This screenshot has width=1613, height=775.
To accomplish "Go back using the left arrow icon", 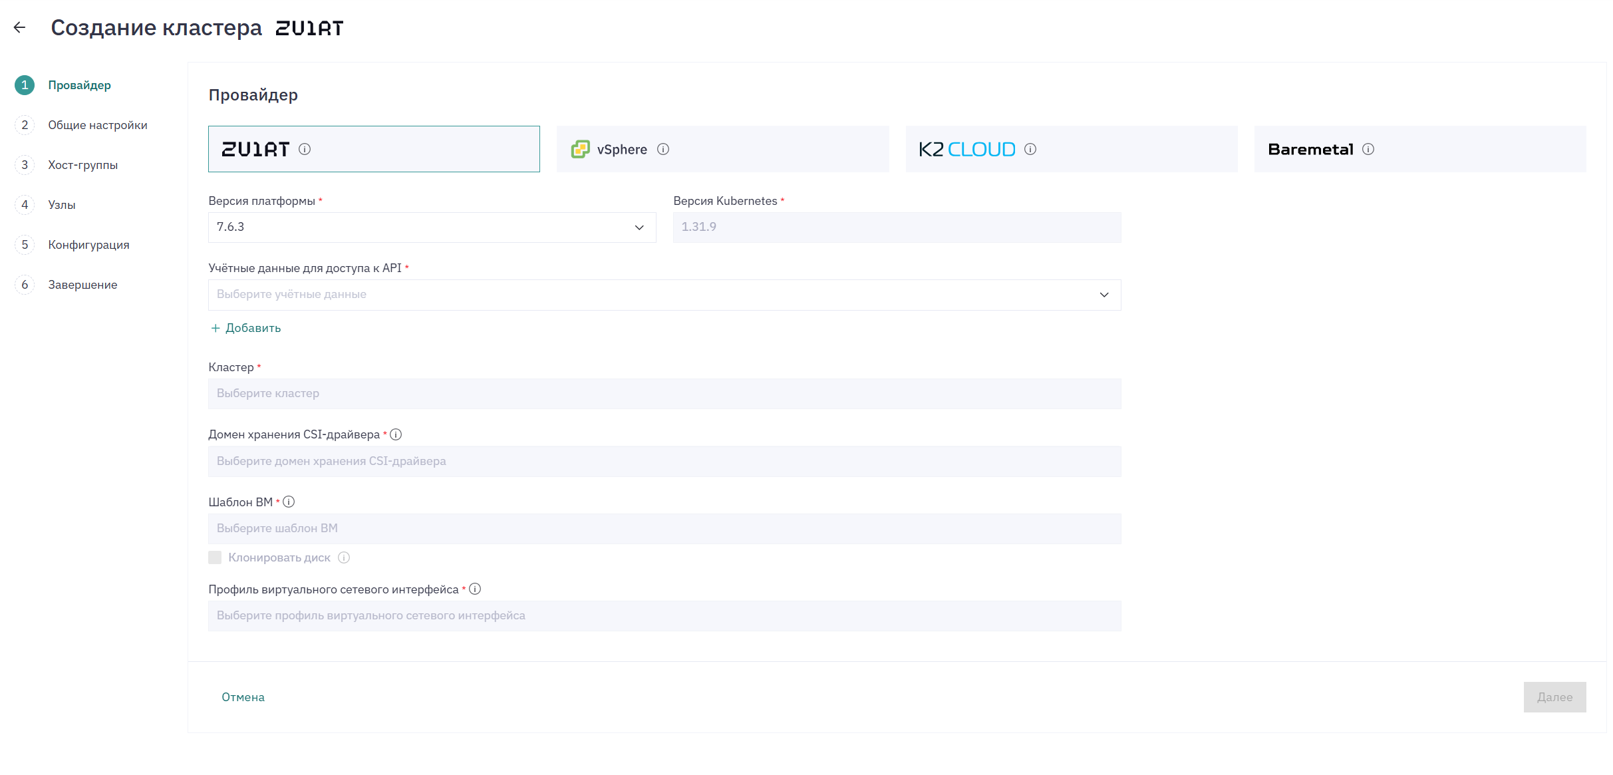I will pos(20,27).
